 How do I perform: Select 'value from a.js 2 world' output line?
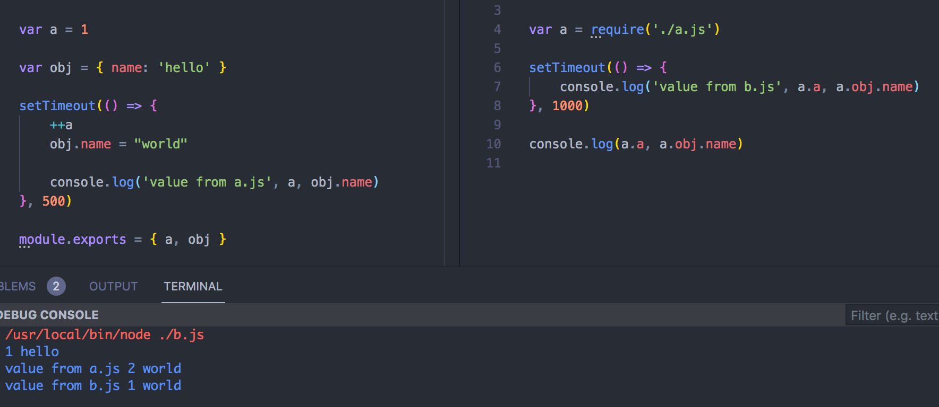(x=93, y=368)
